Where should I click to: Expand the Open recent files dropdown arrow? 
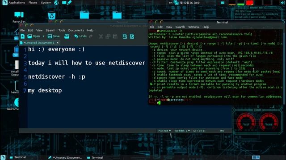(43, 36)
